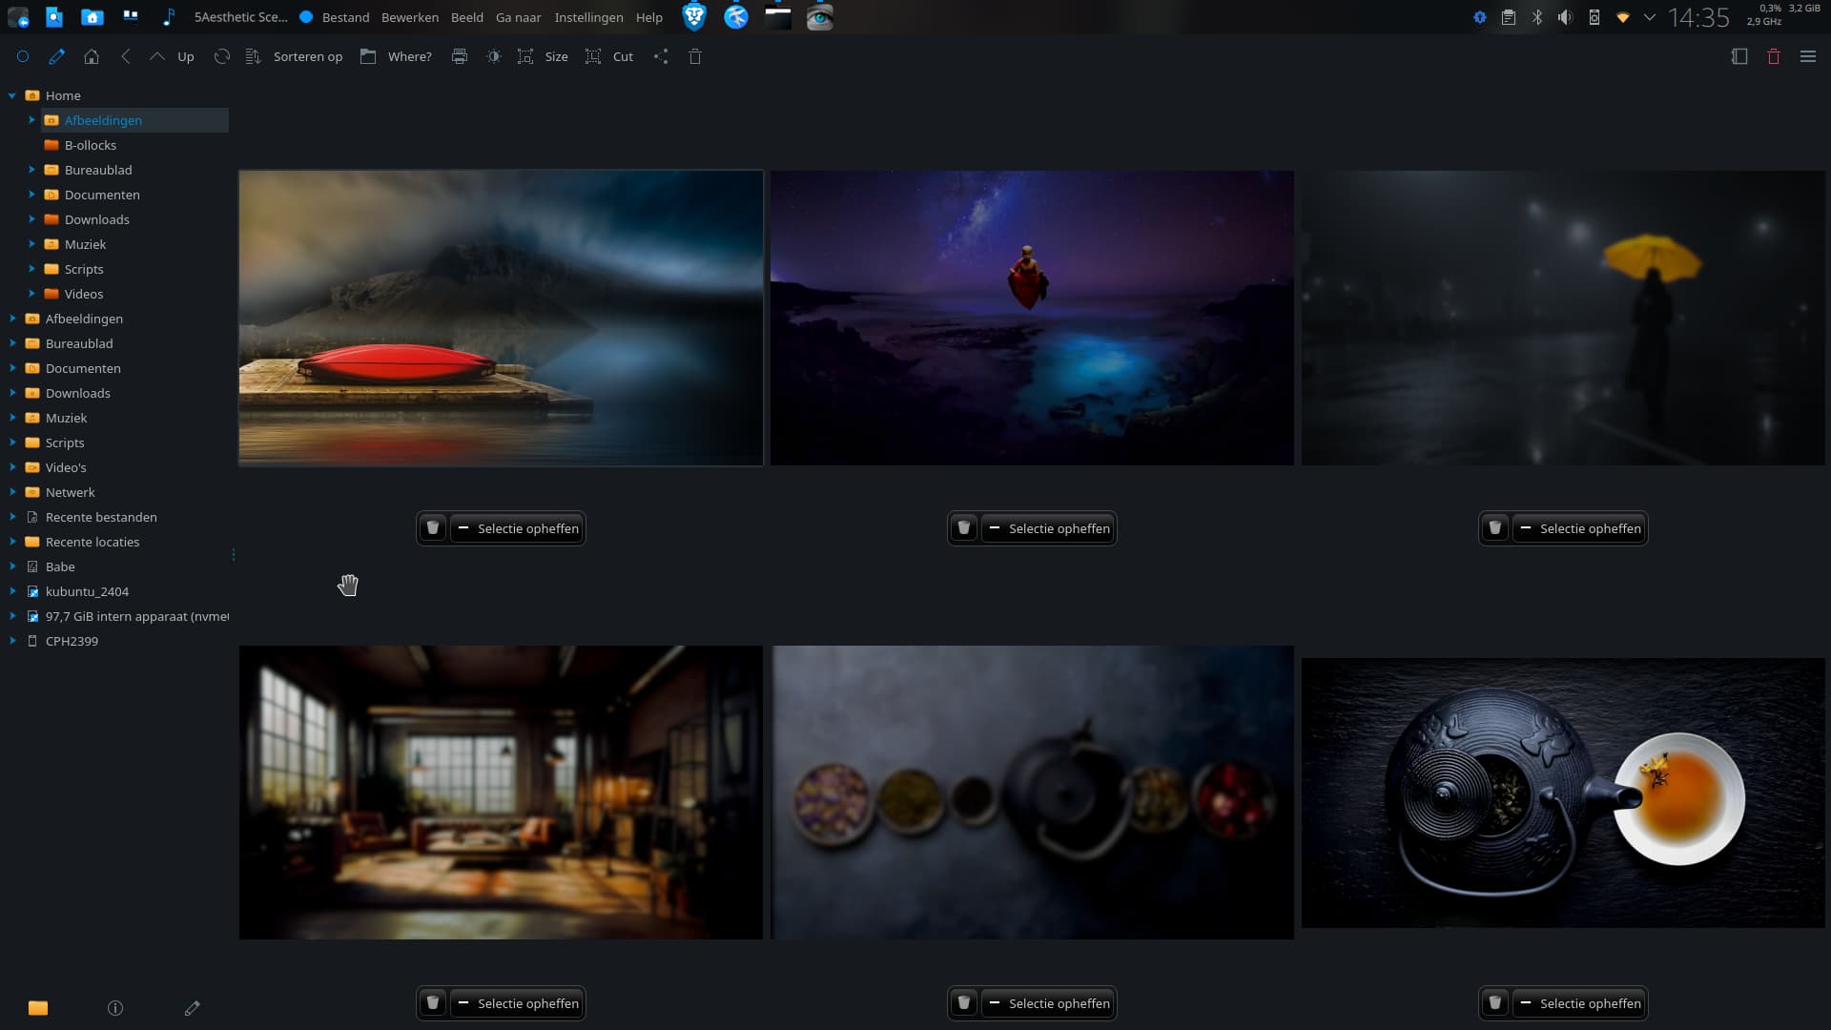The width and height of the screenshot is (1831, 1030).
Task: Click the red trash icon top right
Action: click(x=1774, y=57)
